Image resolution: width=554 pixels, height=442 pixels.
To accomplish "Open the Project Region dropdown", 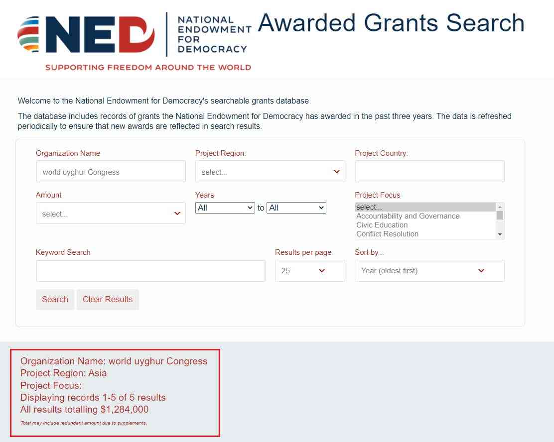I will 270,172.
